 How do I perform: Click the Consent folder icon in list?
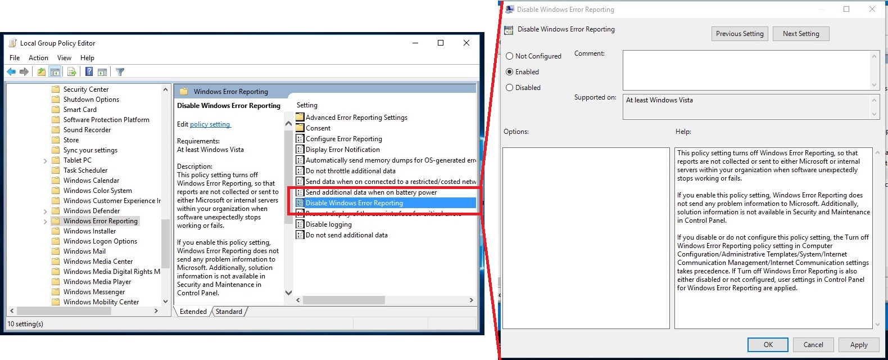(x=300, y=128)
